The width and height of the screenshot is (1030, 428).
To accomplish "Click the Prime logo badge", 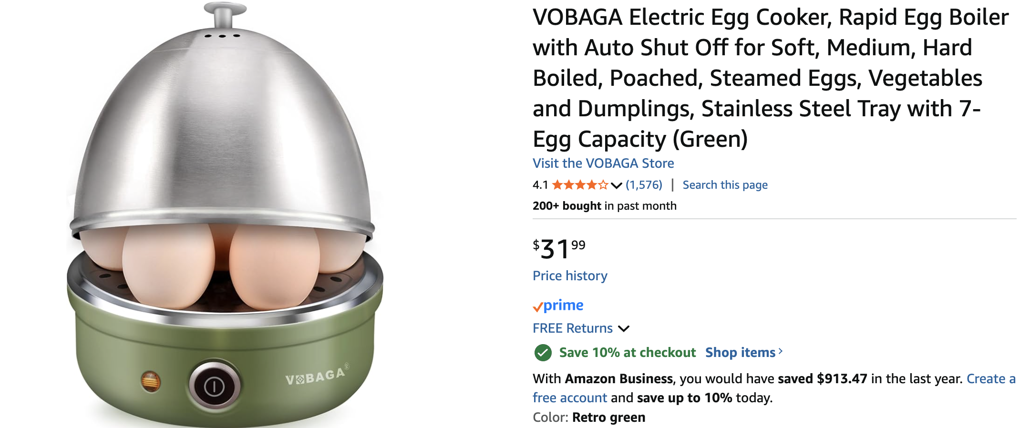I will 558,306.
